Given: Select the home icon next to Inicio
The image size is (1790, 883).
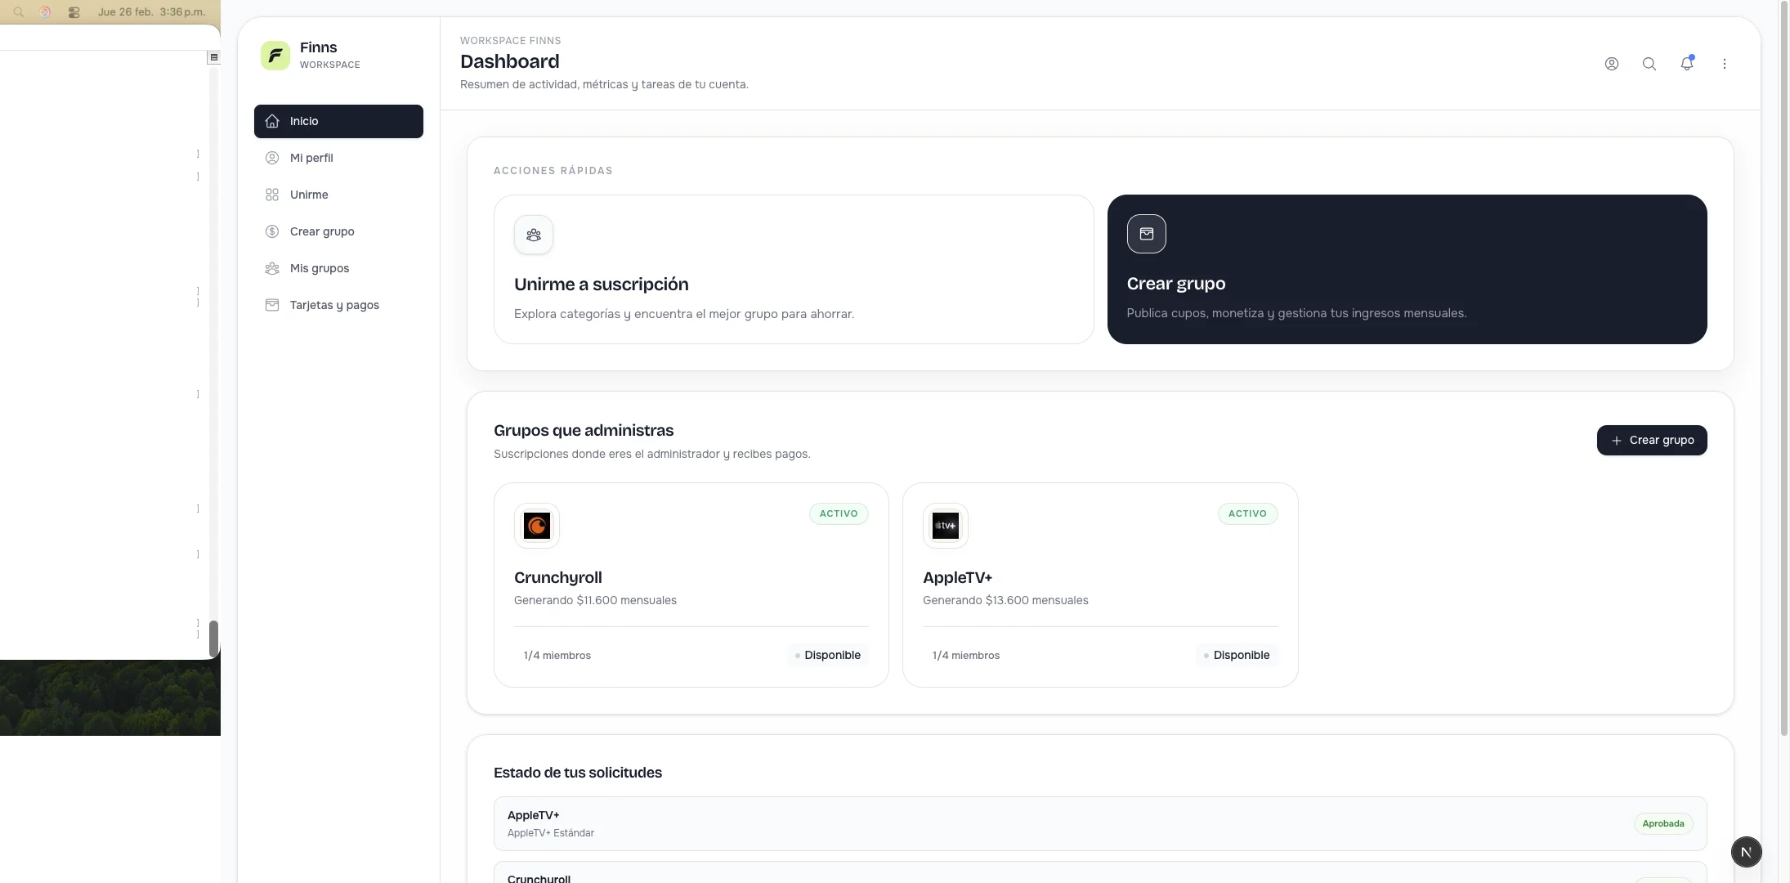Looking at the screenshot, I should [273, 121].
